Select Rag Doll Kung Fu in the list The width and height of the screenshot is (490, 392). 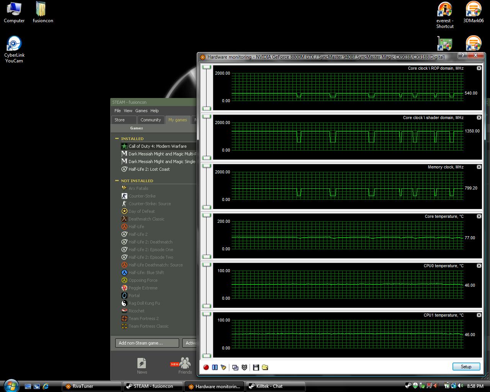[144, 303]
